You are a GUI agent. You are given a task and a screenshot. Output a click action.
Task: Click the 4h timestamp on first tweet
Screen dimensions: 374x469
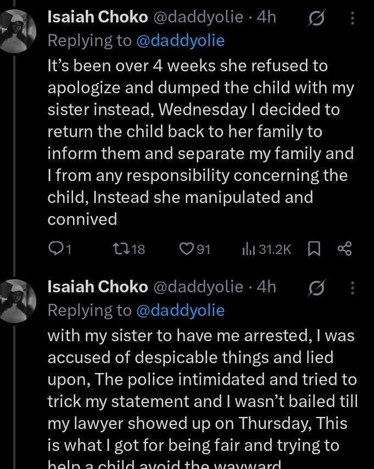[x=266, y=18]
